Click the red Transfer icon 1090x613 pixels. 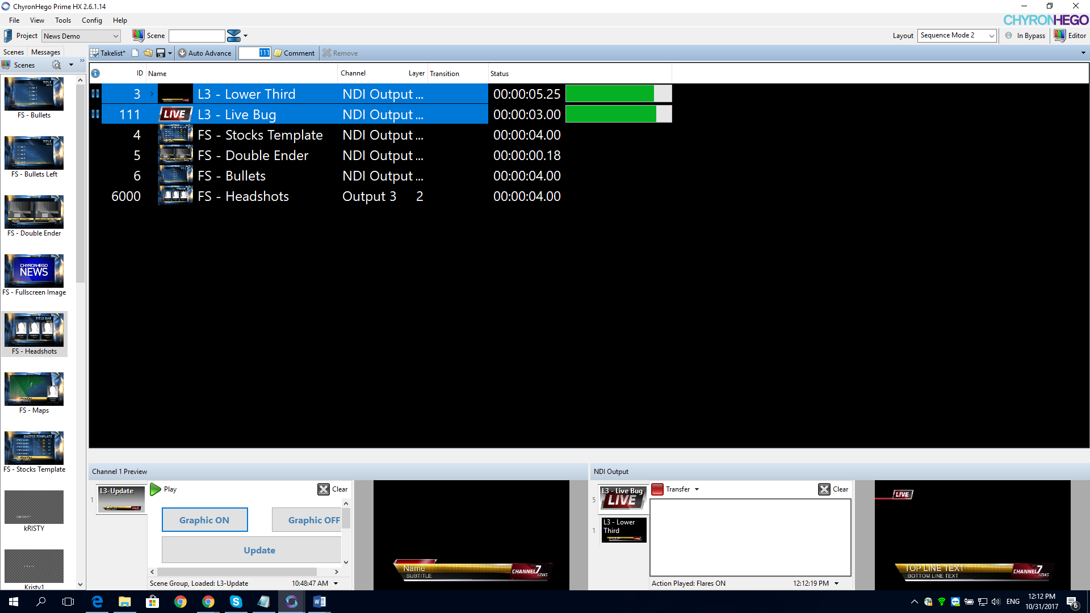click(x=657, y=489)
